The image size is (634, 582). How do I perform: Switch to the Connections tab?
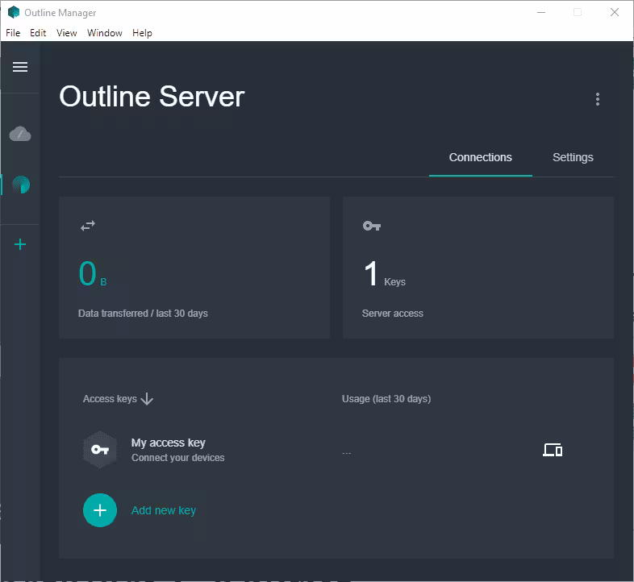click(481, 157)
